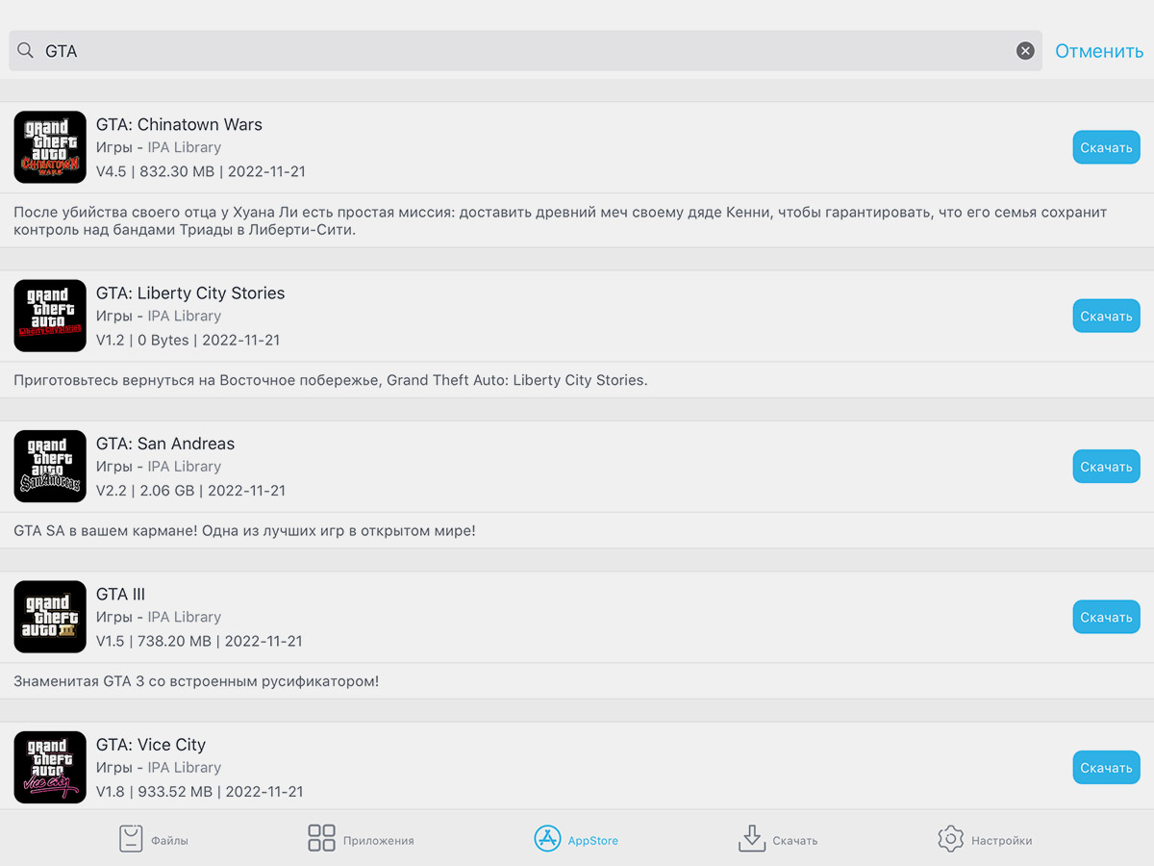Click description 'Знаменитая GTA 3 со встроенным русификатором!'
Viewport: 1154px width, 866px height.
click(196, 681)
